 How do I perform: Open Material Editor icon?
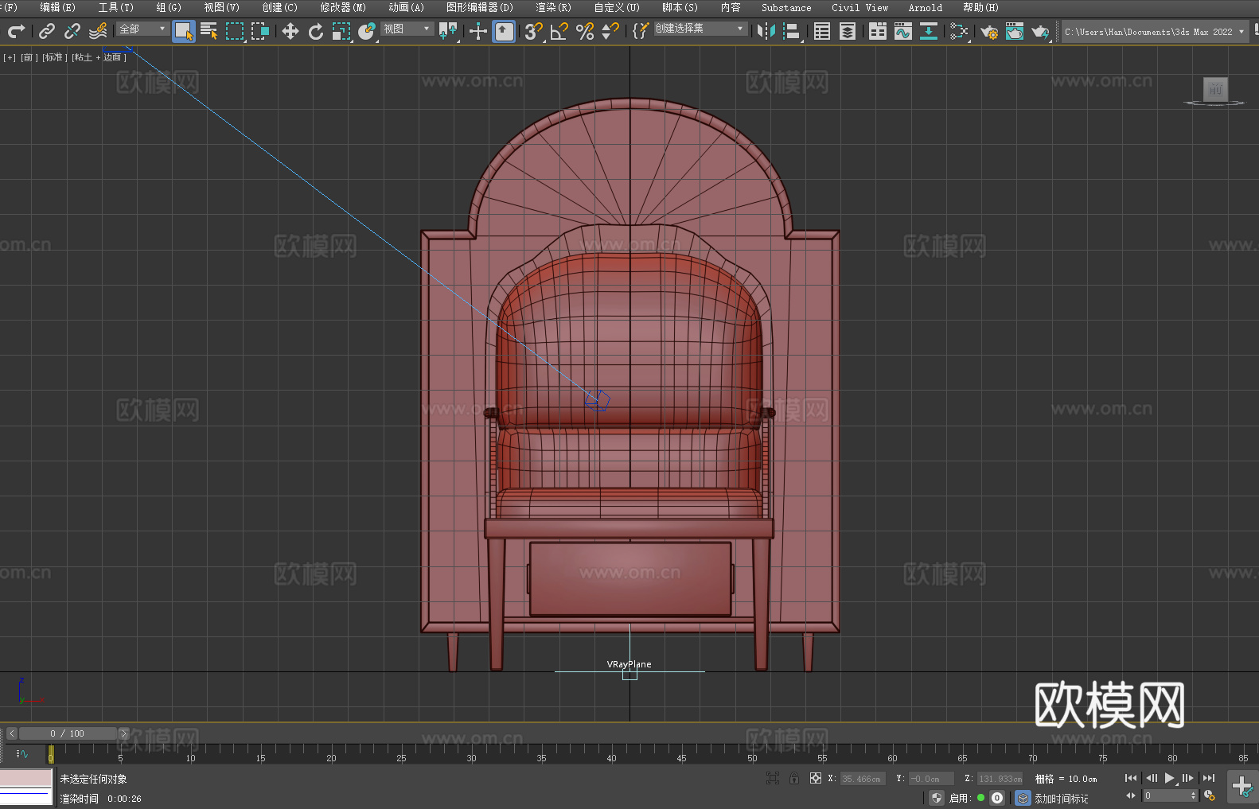959,31
